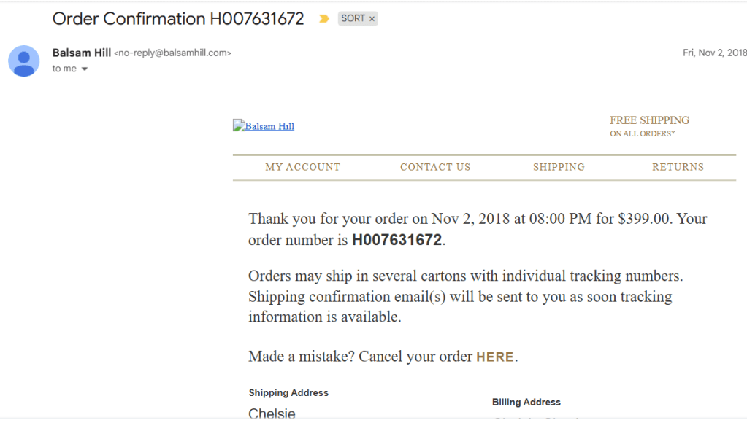
Task: Open the RETURNS navigation item
Action: click(678, 167)
